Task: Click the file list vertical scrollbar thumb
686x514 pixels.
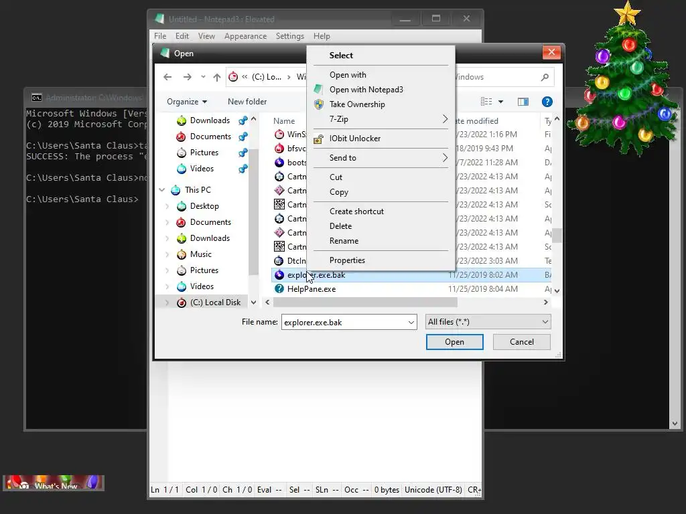Action: [x=557, y=235]
